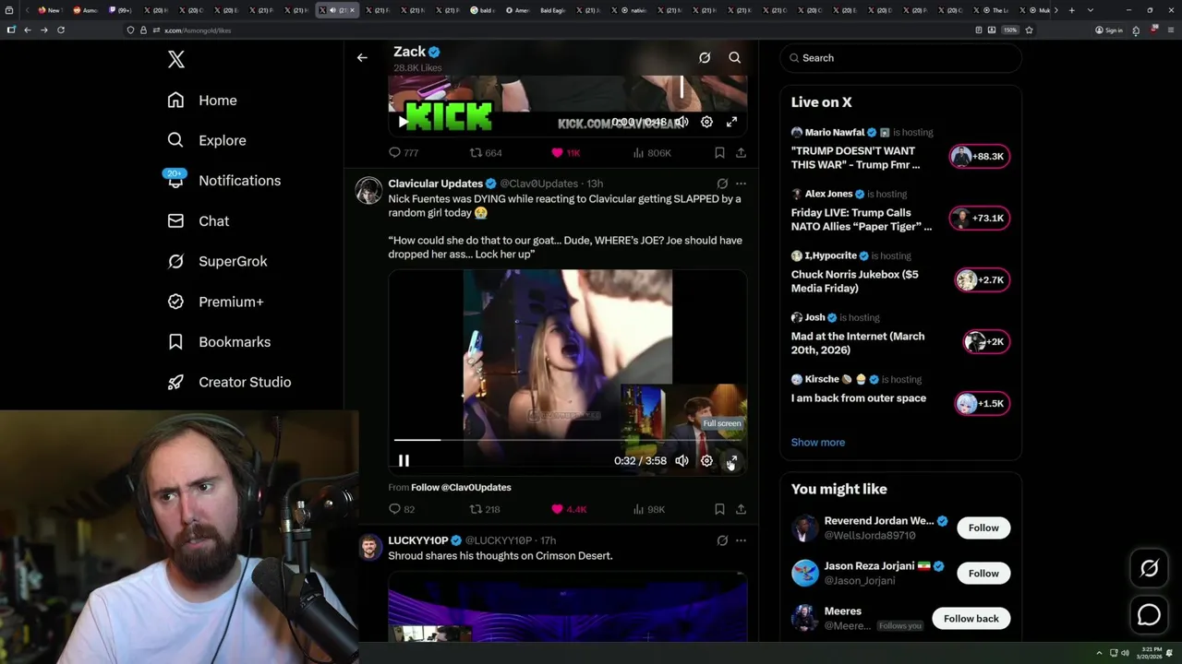The image size is (1182, 664).
Task: Open SuperGrok from the sidebar
Action: (x=217, y=261)
